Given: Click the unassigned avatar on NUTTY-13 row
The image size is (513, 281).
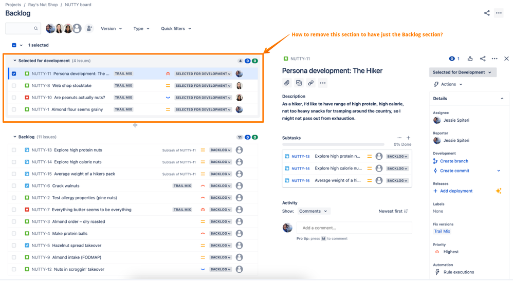Looking at the screenshot, I should 239,150.
